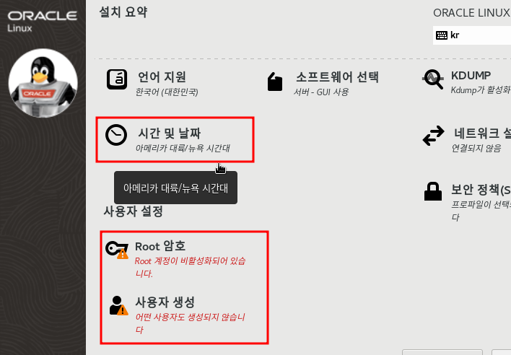Open the 언어 지원 language icon

click(117, 79)
